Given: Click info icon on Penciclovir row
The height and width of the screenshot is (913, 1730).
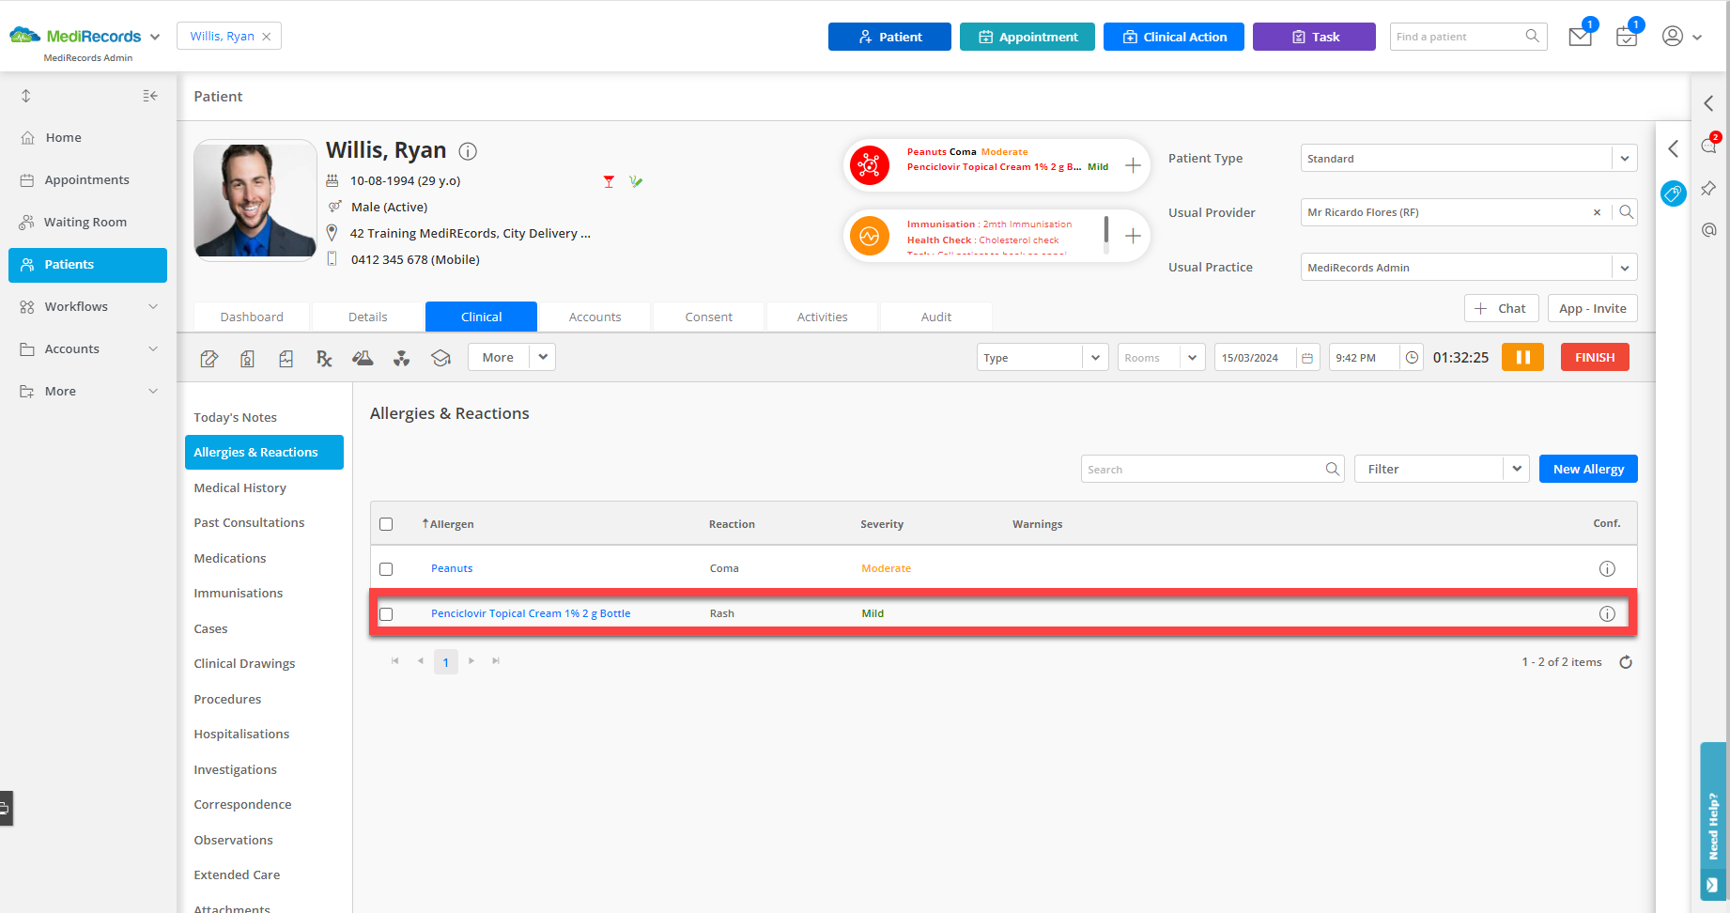Looking at the screenshot, I should point(1607,613).
